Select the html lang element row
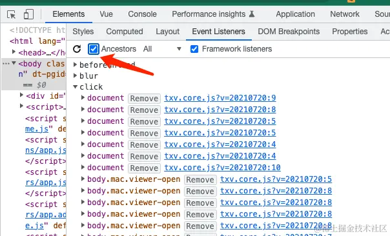This screenshot has height=236, width=390. coord(37,41)
